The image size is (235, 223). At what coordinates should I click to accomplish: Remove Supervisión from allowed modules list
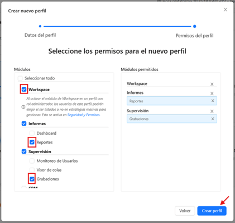click(x=212, y=111)
